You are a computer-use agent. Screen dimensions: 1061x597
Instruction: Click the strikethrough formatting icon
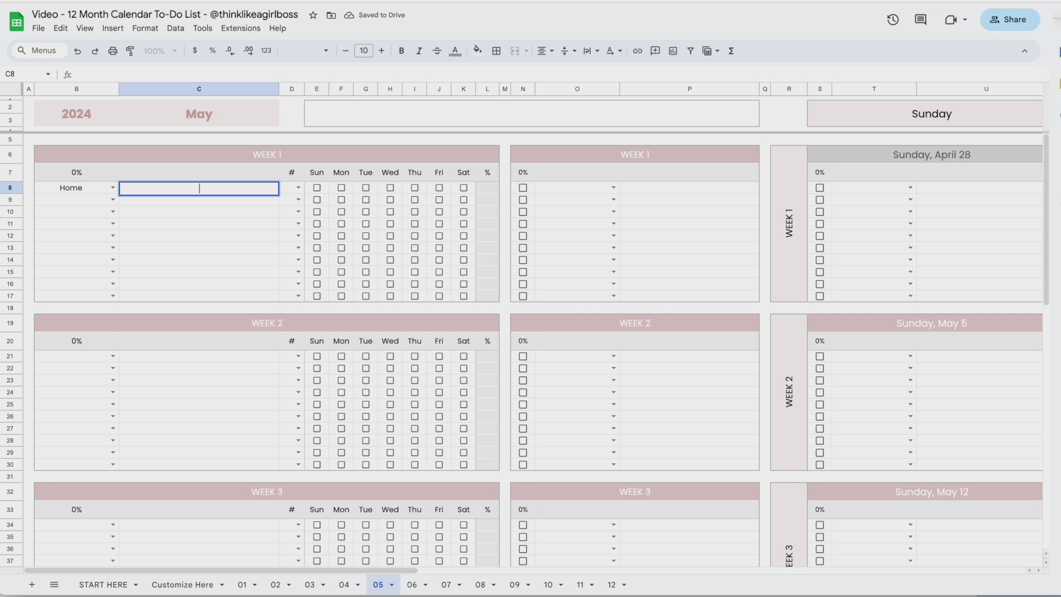point(437,51)
